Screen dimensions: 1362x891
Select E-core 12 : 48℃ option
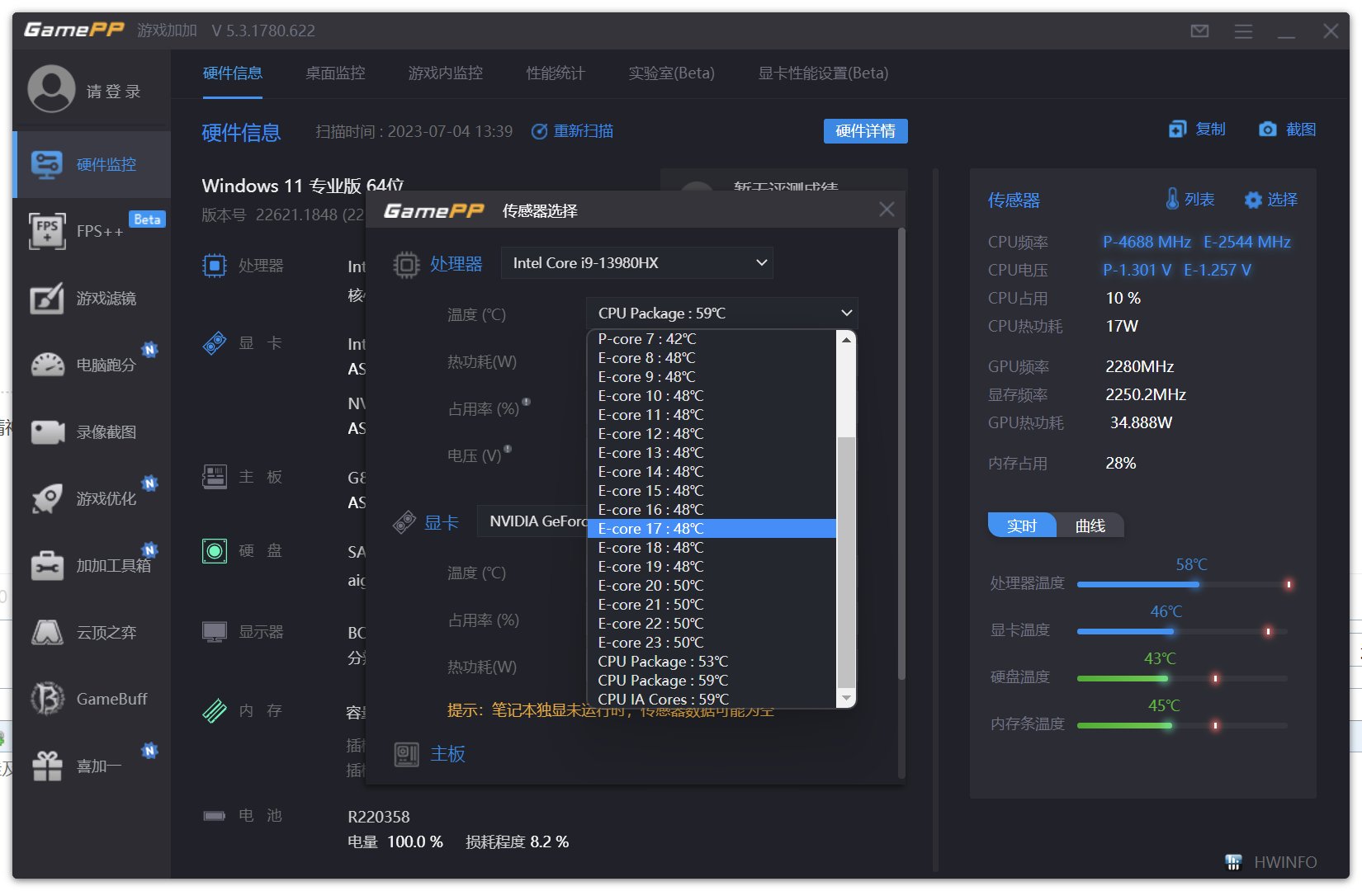click(712, 434)
